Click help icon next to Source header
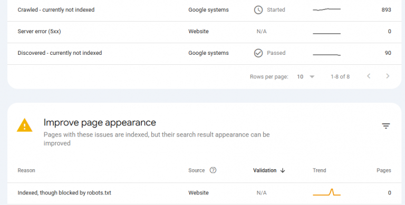 (213, 170)
